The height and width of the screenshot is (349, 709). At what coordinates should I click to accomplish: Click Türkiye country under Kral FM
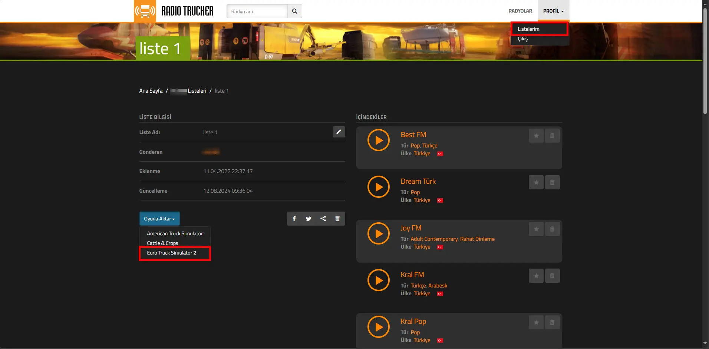tap(422, 293)
